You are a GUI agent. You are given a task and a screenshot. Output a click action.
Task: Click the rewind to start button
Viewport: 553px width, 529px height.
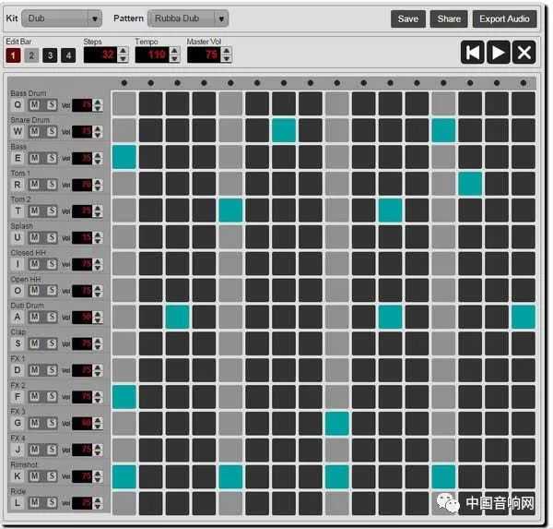[473, 53]
